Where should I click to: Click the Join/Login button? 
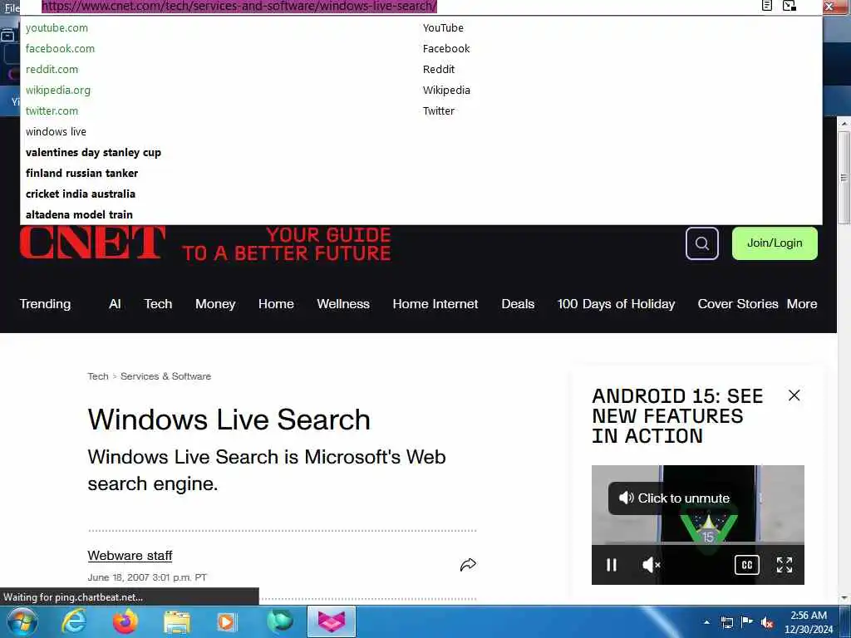coord(775,243)
